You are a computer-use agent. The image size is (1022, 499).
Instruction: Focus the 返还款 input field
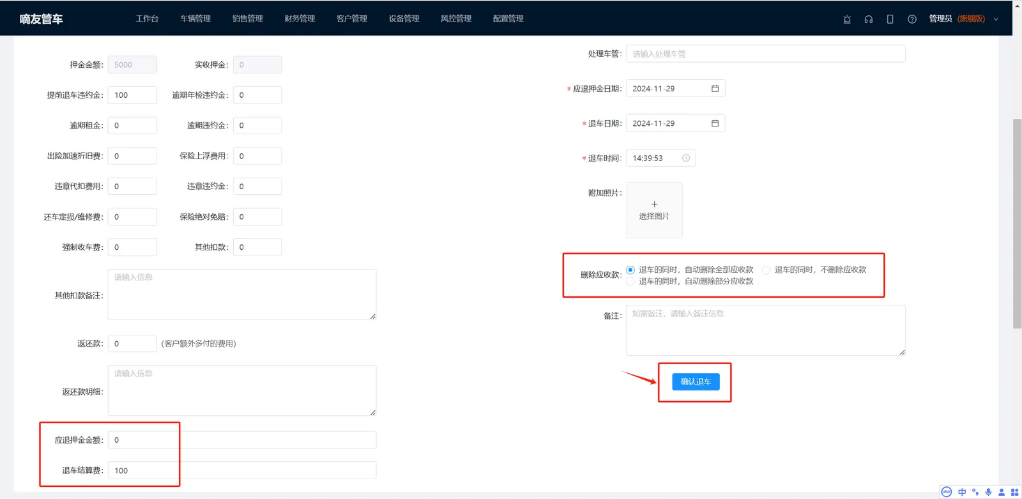[132, 344]
